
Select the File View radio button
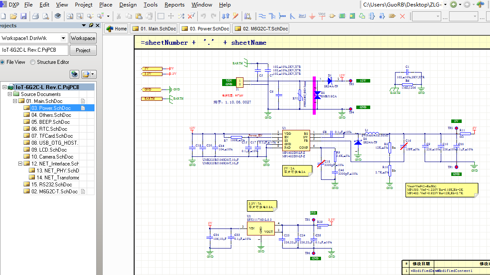tap(3, 62)
